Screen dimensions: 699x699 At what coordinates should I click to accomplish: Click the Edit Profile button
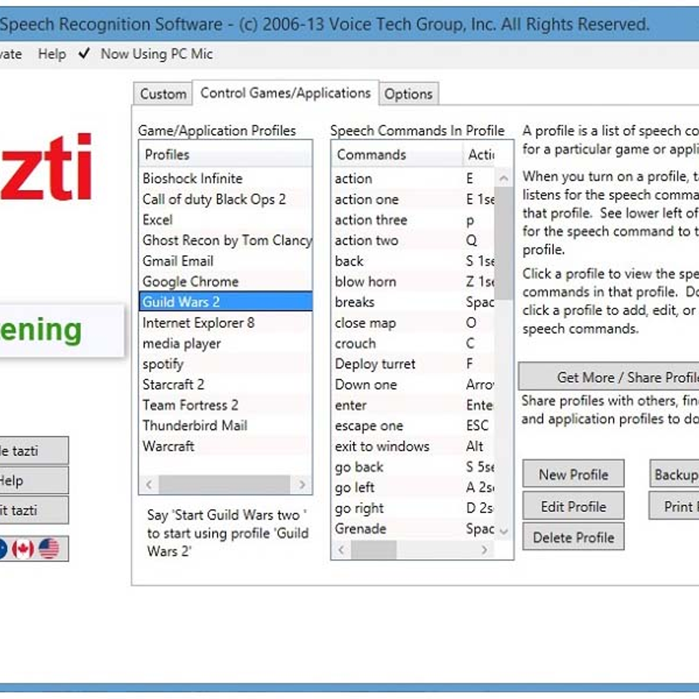(x=573, y=506)
